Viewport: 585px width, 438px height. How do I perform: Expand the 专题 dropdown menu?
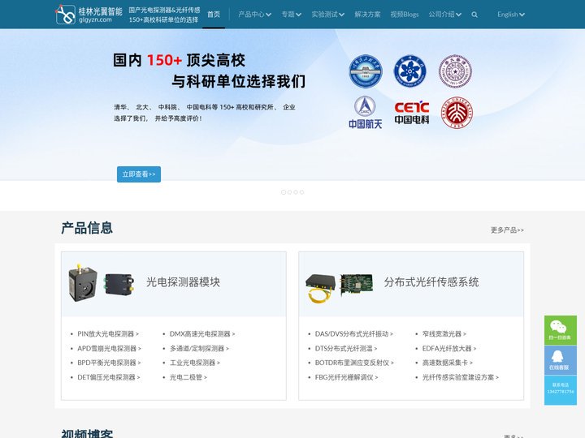291,15
